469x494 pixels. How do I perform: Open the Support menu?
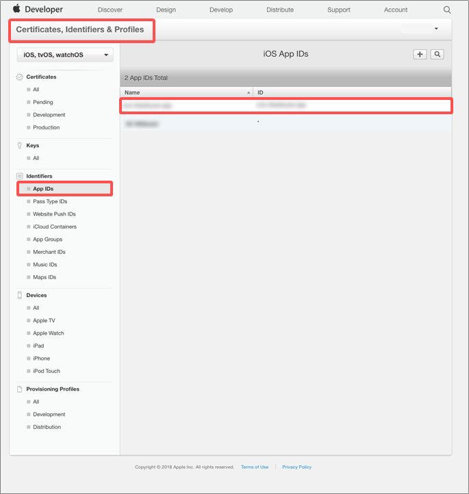point(338,10)
